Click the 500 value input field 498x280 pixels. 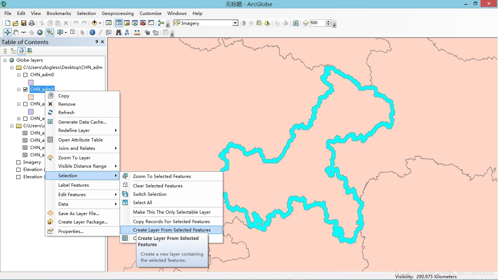coord(317,23)
